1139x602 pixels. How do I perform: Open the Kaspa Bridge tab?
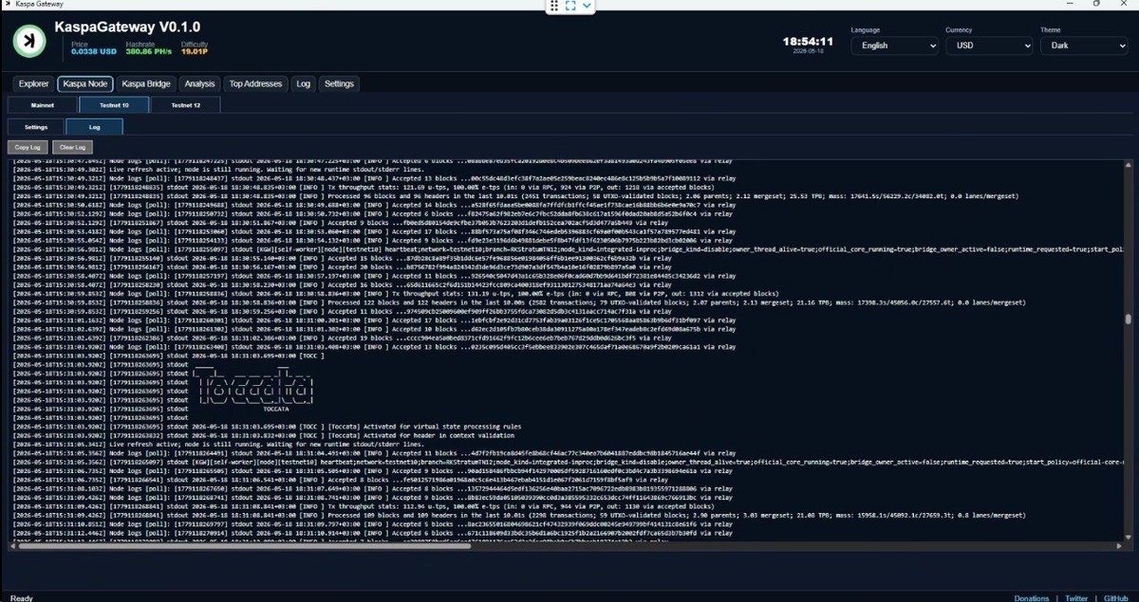(x=146, y=83)
